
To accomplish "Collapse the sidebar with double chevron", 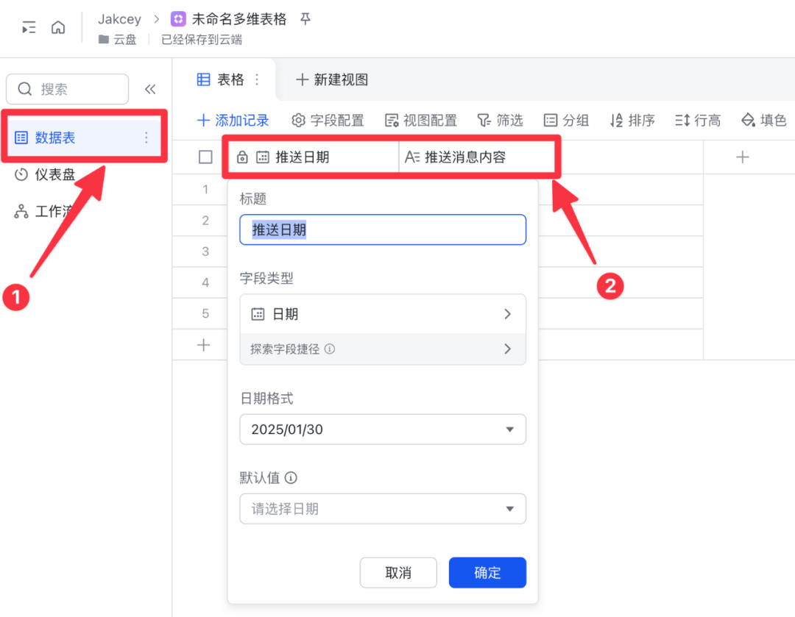I will tap(150, 89).
